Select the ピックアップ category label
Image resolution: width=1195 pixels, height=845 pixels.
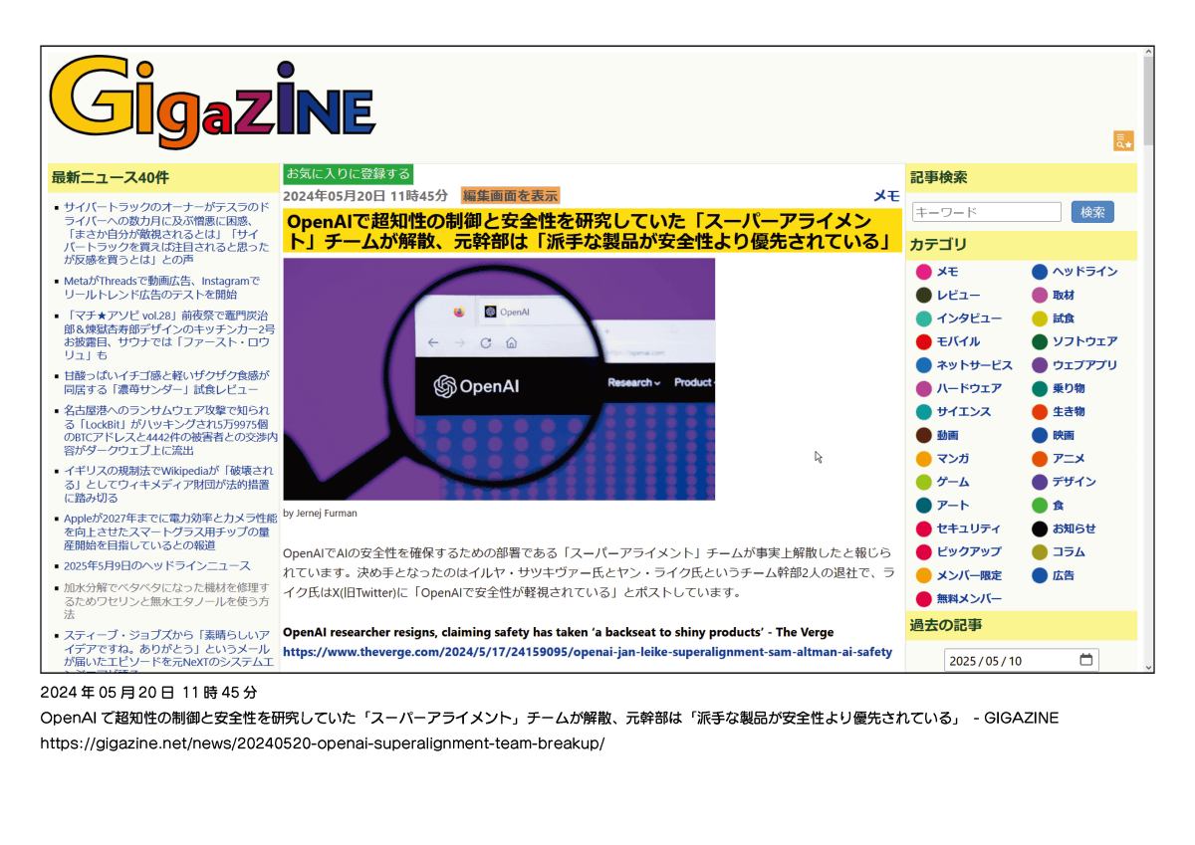969,551
